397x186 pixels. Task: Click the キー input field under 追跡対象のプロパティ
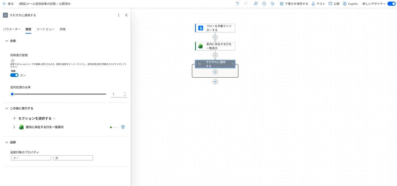click(31, 158)
